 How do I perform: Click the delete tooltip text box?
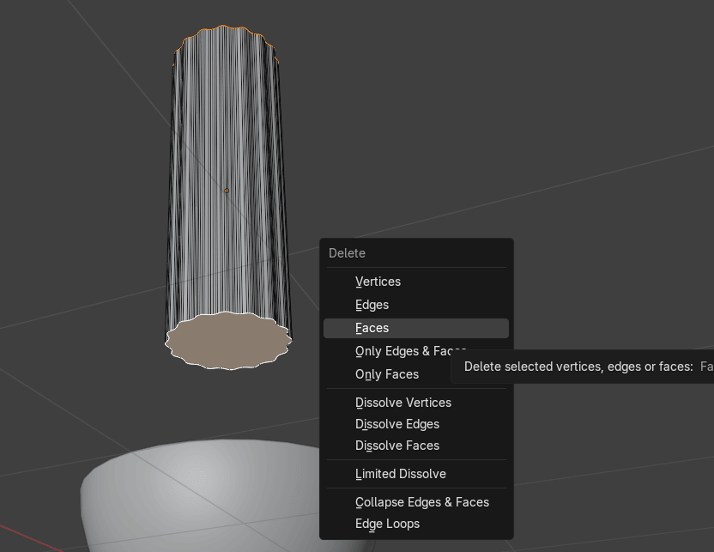coord(584,367)
